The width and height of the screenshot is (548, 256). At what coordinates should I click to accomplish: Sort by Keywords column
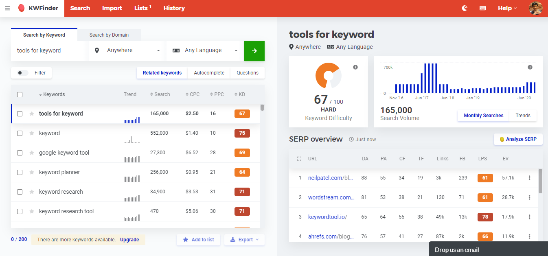tap(52, 94)
